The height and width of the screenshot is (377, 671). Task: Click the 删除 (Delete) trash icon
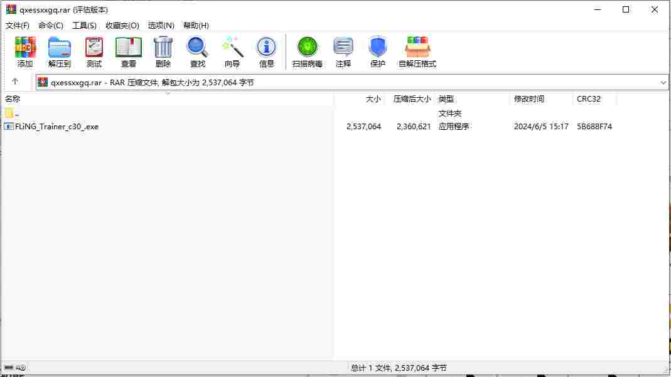click(x=163, y=51)
